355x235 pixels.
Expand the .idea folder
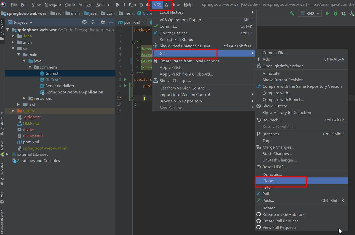pos(13,36)
